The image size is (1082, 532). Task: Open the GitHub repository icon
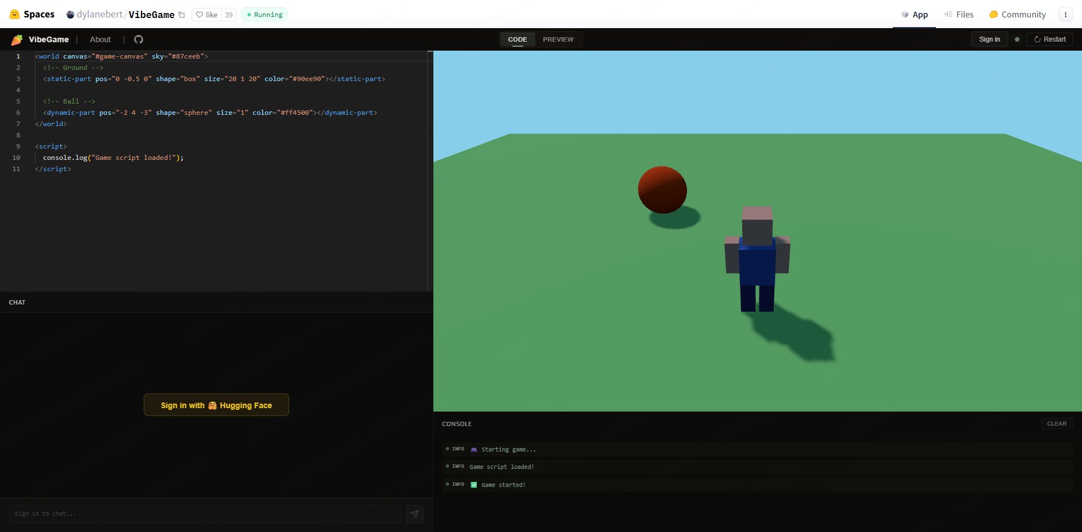click(x=139, y=39)
